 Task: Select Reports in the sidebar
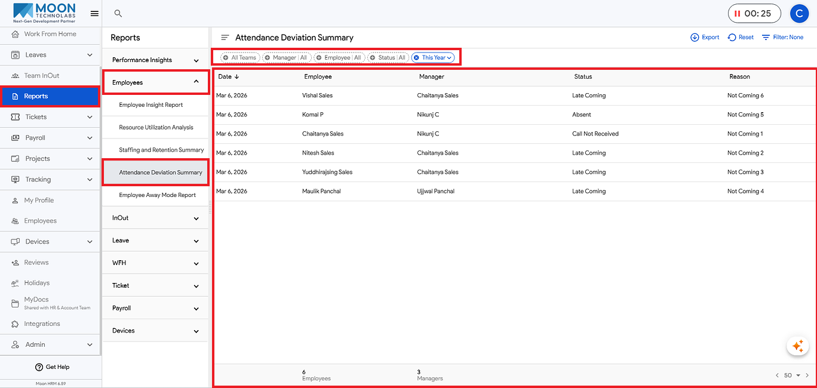[x=50, y=96]
